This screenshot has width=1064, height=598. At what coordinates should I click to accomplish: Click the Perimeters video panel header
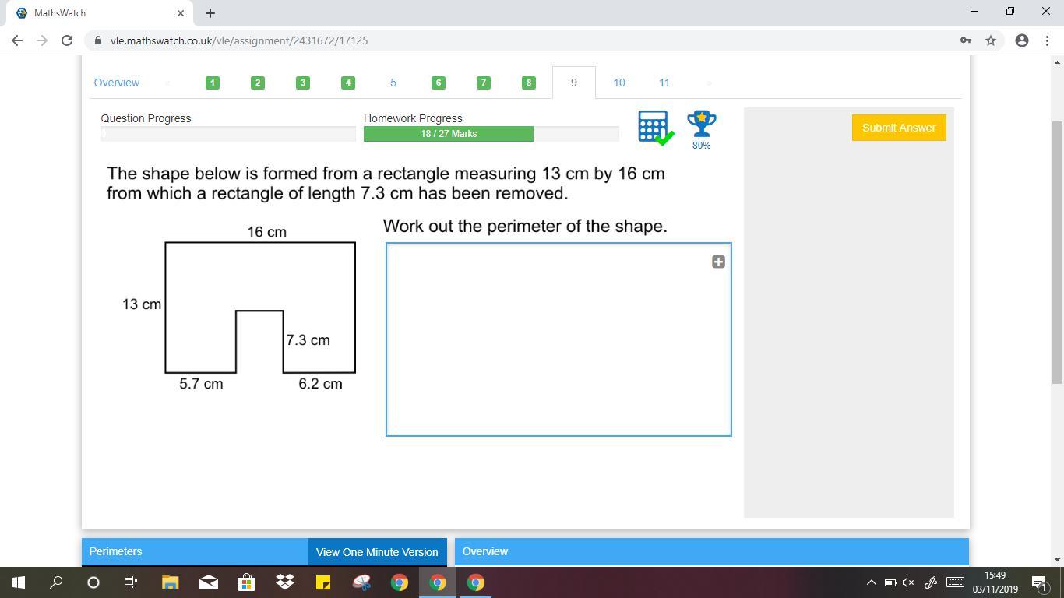click(x=195, y=551)
